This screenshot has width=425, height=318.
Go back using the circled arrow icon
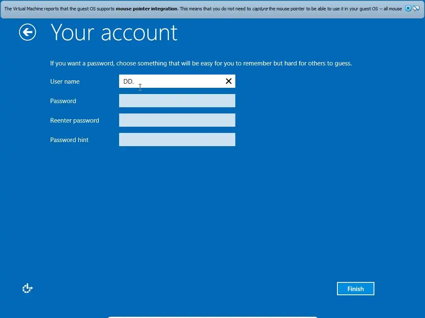[27, 32]
